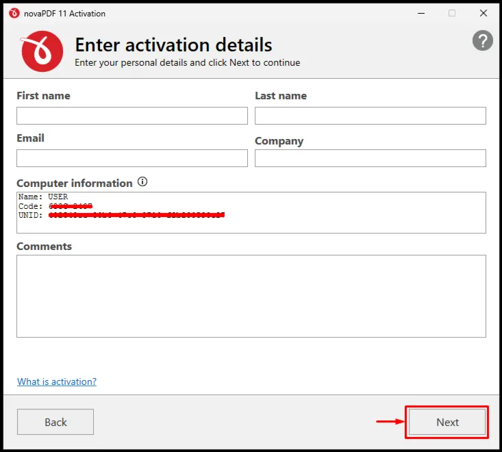Click the novaPDF logo in the header
The image size is (502, 452).
tap(42, 51)
